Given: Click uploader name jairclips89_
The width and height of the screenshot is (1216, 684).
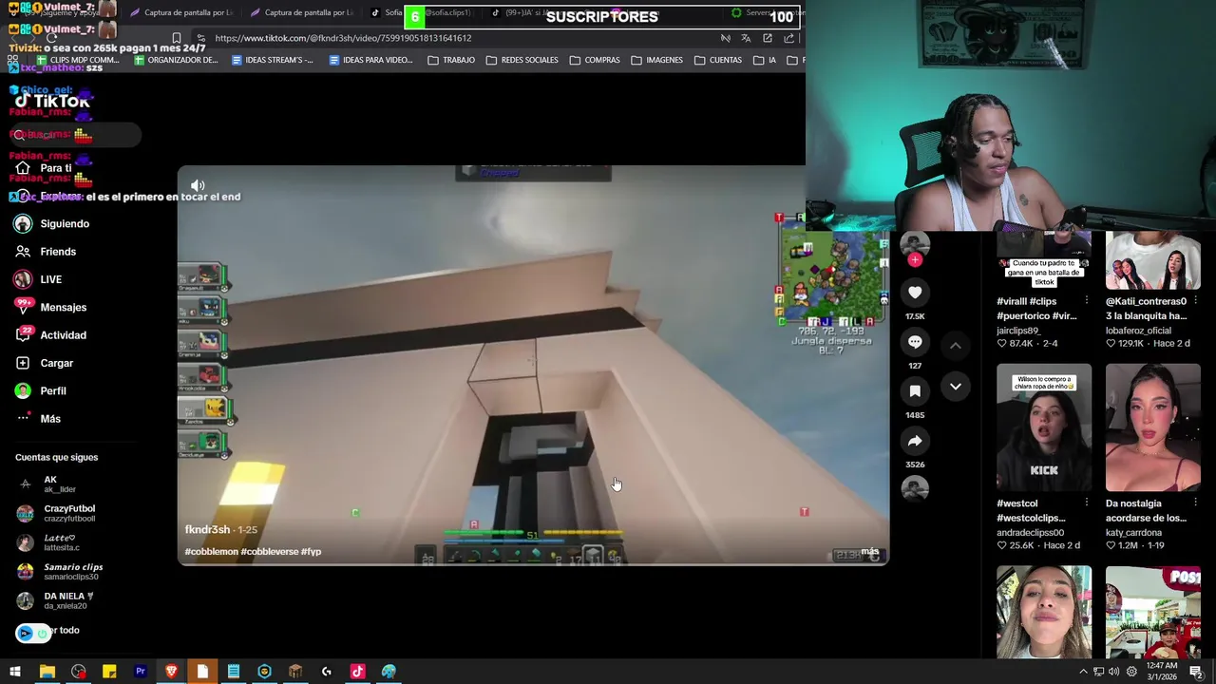Looking at the screenshot, I should coord(1019,331).
